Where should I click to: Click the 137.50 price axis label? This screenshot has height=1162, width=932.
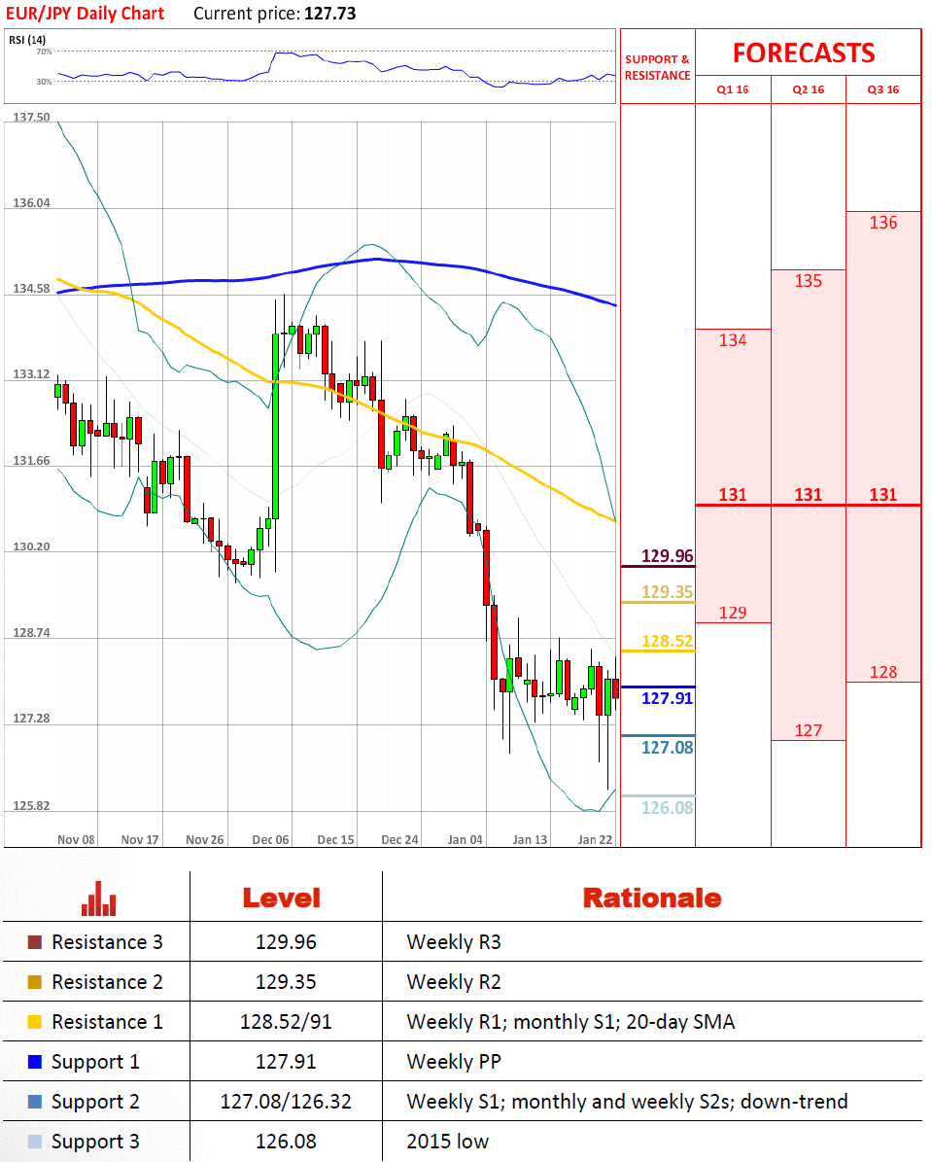(32, 117)
